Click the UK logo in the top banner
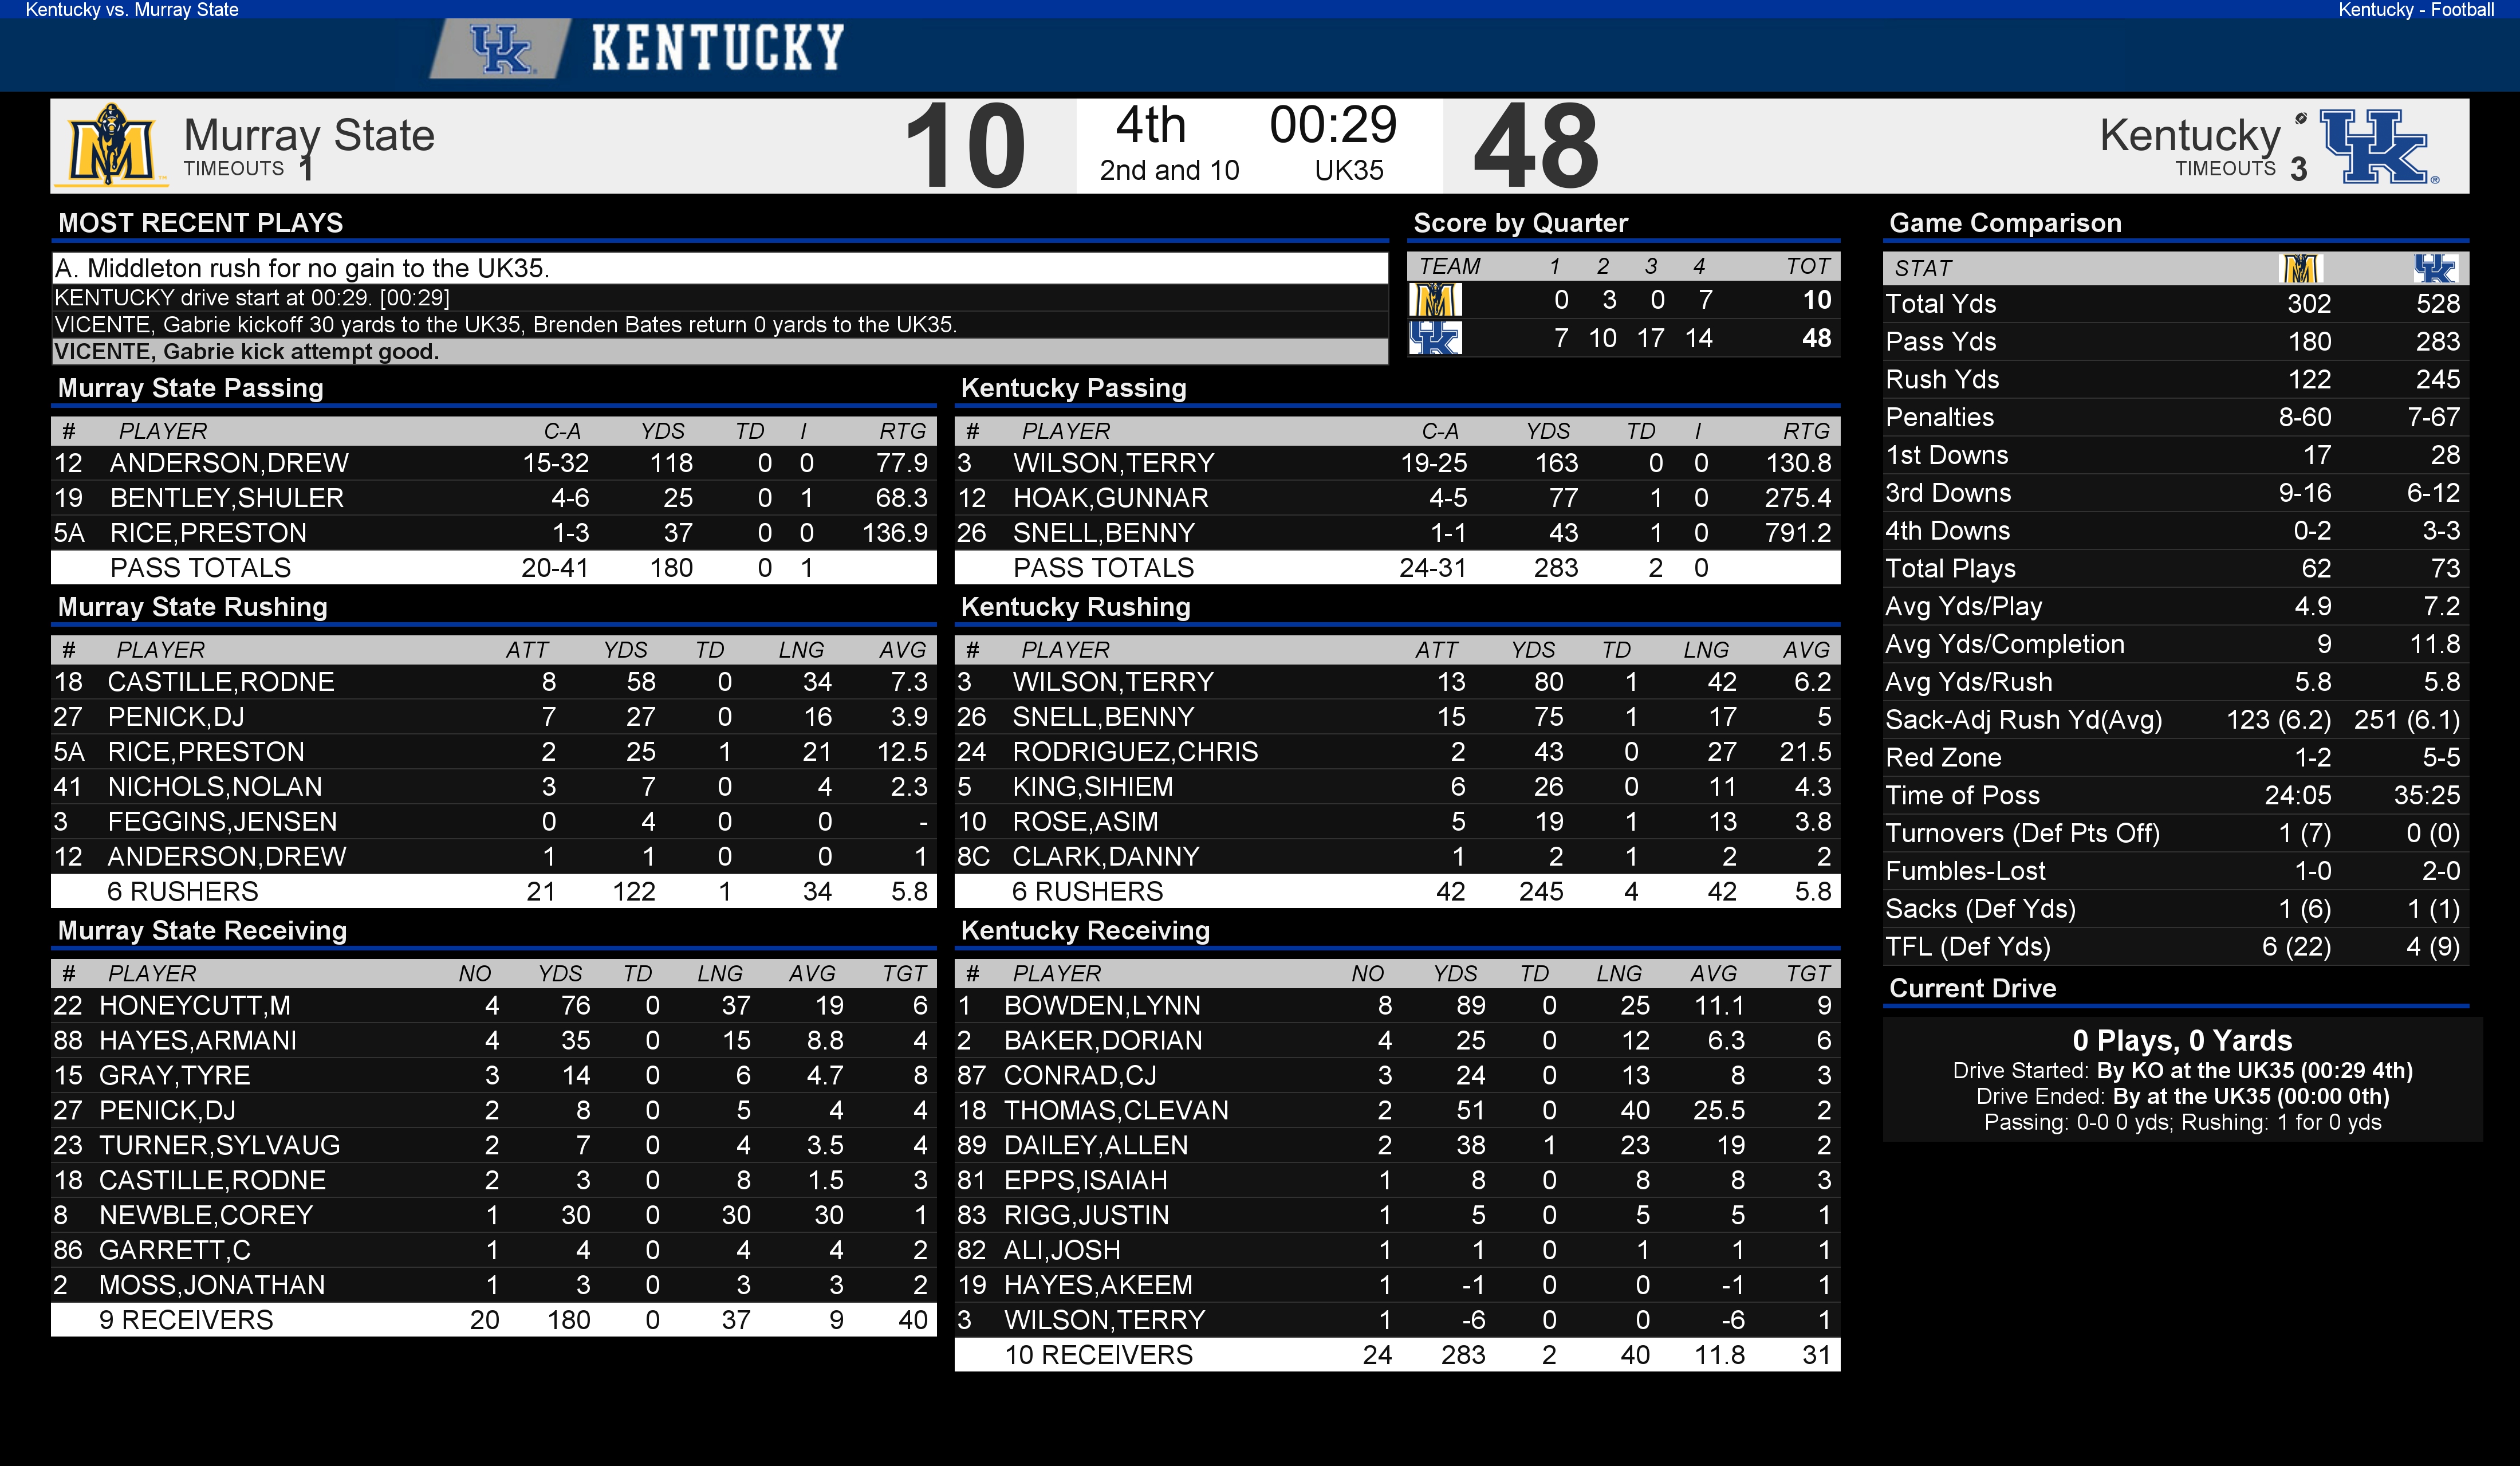The image size is (2520, 1466). coord(500,48)
